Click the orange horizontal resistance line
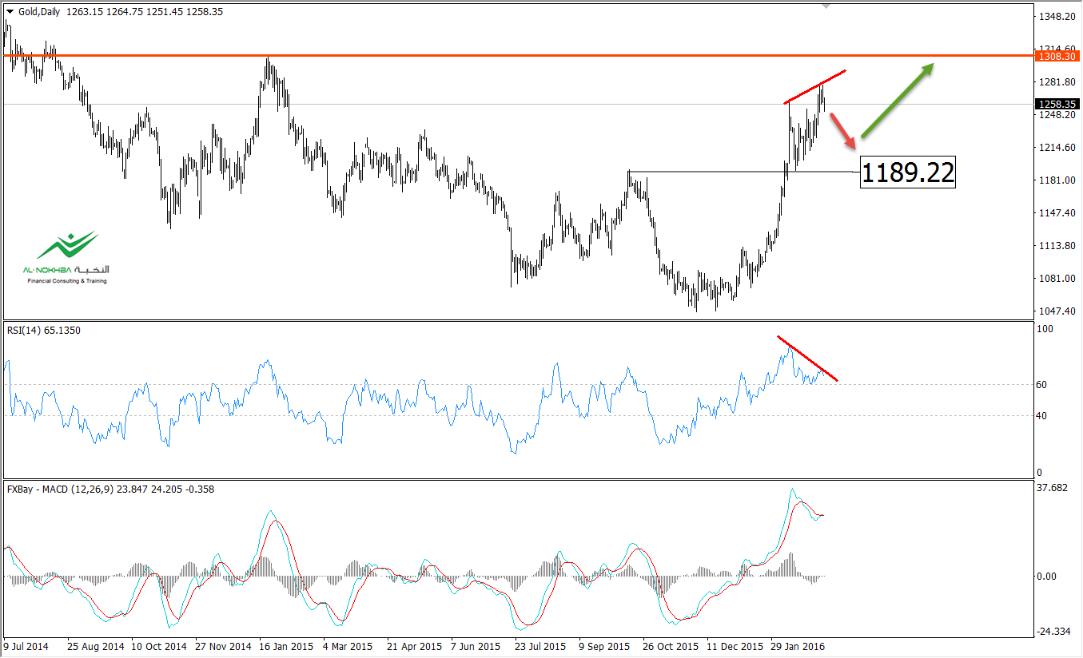 click(x=480, y=56)
